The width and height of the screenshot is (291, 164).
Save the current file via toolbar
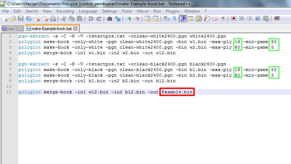pos(21,19)
